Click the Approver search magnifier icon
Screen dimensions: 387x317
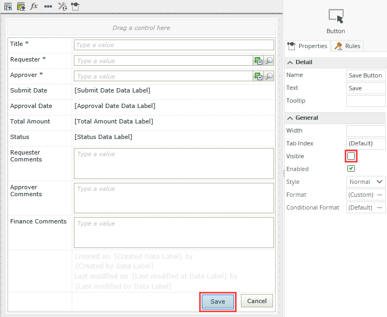click(269, 76)
